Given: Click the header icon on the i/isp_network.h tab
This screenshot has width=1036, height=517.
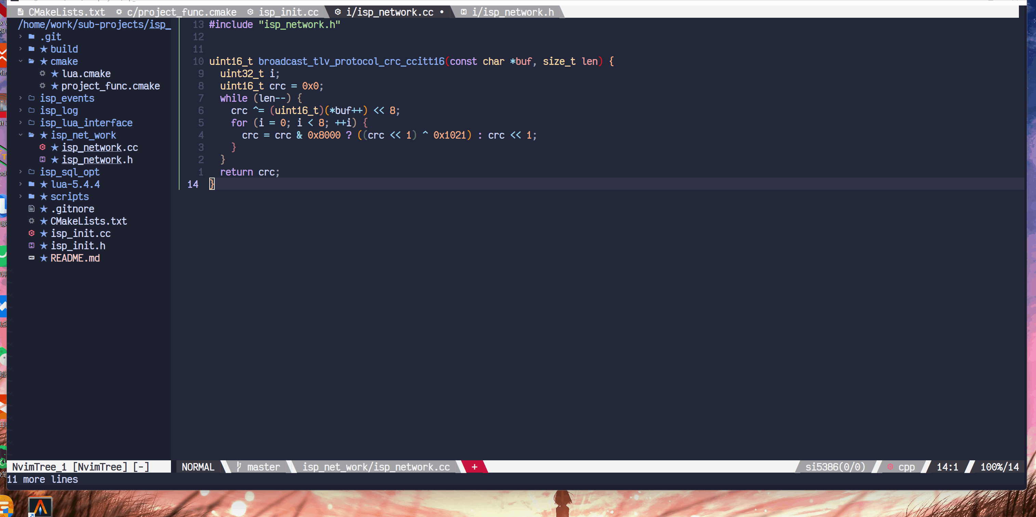Looking at the screenshot, I should click(x=464, y=12).
